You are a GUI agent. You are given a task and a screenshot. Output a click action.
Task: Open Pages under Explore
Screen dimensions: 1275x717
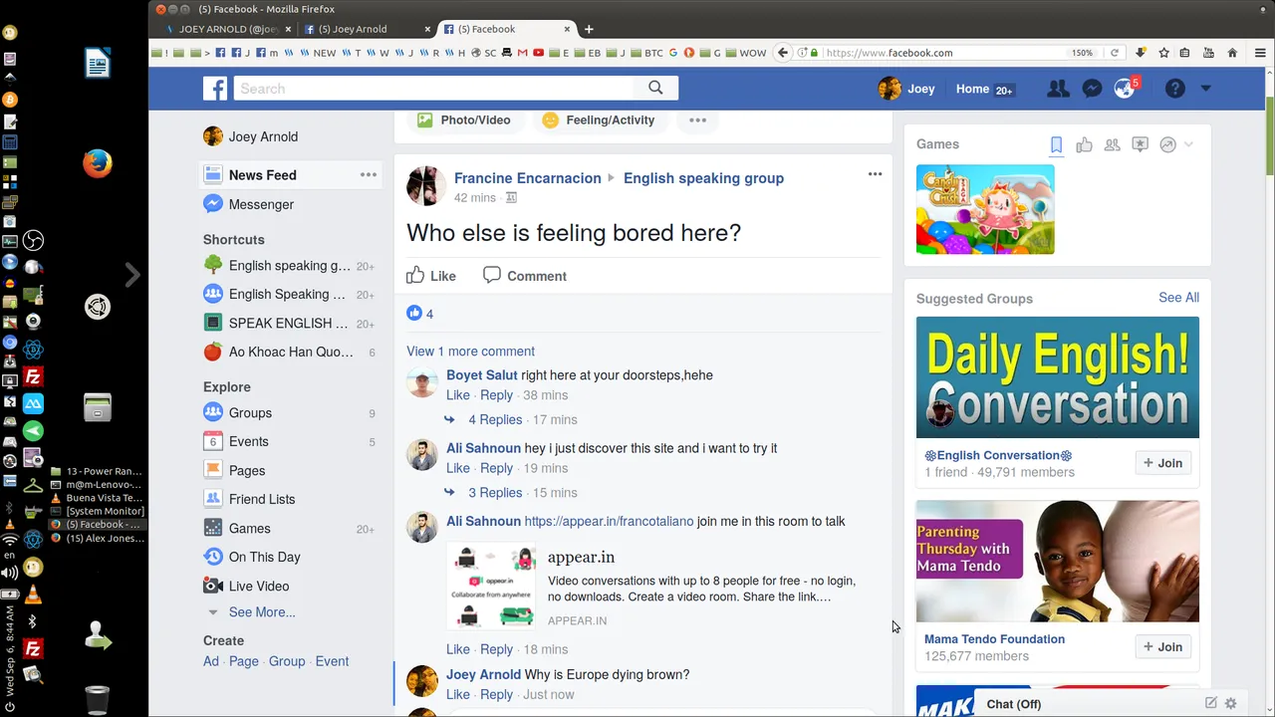click(246, 470)
